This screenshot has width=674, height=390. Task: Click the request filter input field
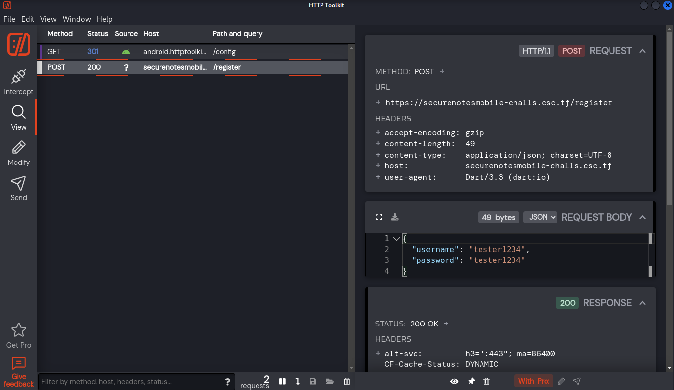(130, 382)
